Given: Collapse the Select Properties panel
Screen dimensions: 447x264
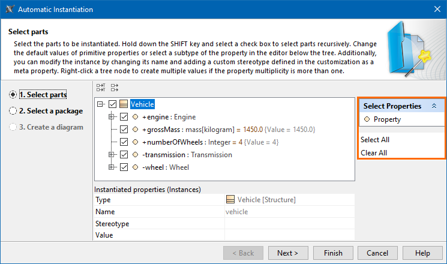Looking at the screenshot, I should point(434,106).
